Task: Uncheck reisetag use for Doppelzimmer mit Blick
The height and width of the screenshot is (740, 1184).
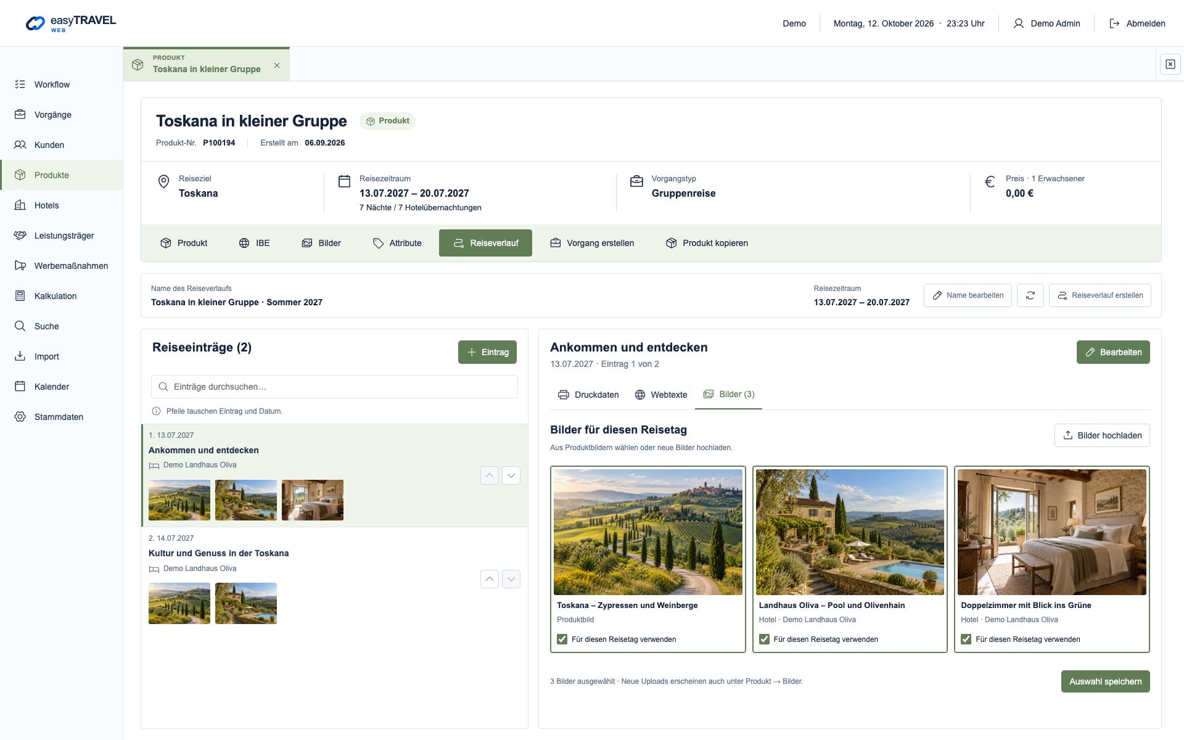Action: [966, 639]
